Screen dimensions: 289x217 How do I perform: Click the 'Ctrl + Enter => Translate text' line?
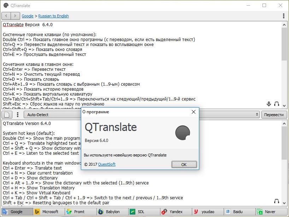[x=33, y=168]
